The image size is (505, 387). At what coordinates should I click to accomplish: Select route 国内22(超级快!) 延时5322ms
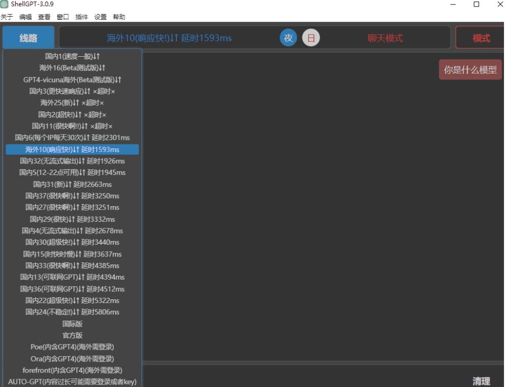pos(72,300)
